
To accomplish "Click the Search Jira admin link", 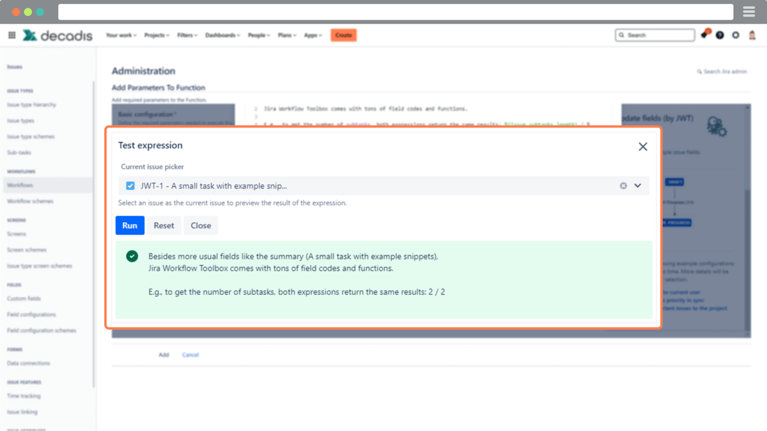I will (722, 72).
